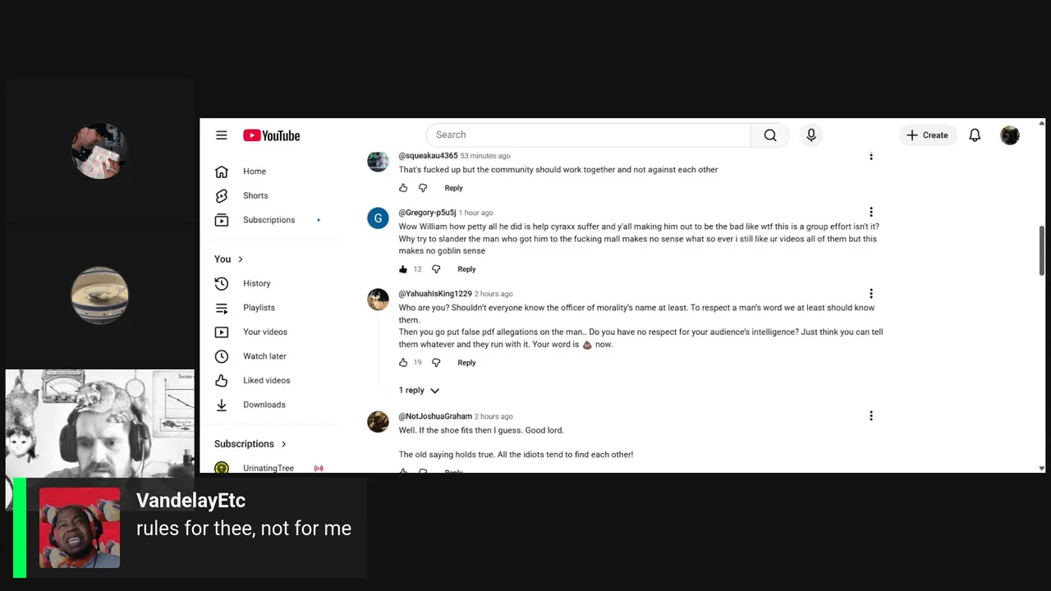Open the YouTube hamburger guide menu
The height and width of the screenshot is (591, 1051).
click(x=222, y=135)
